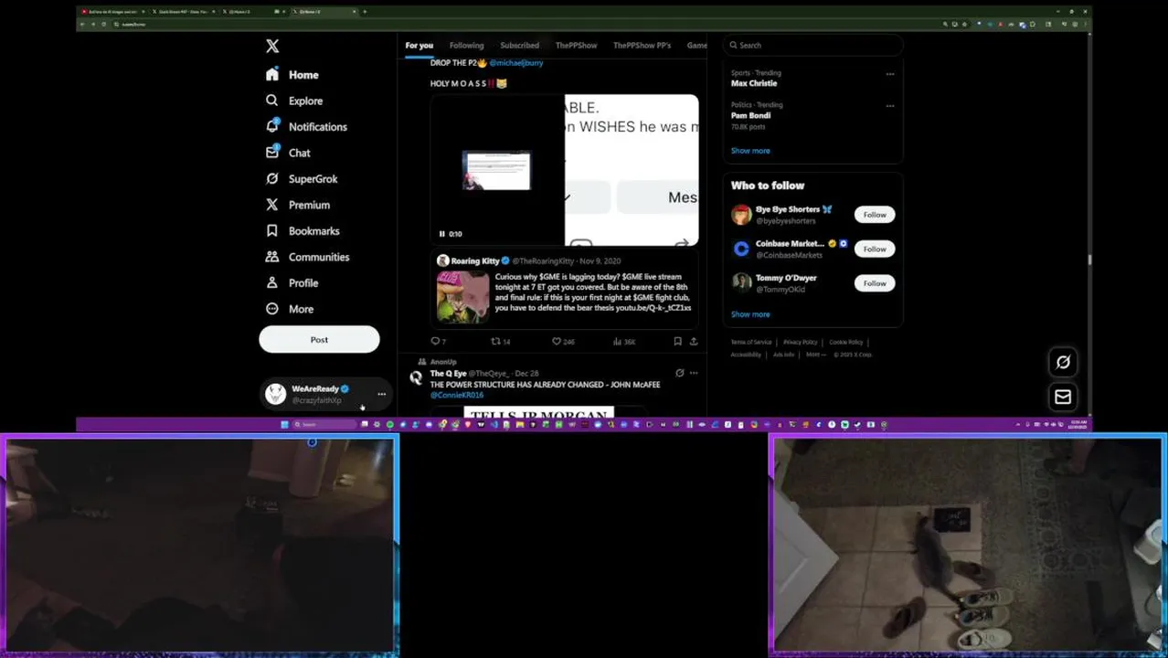This screenshot has width=1168, height=658.
Task: Open Chat in the sidebar
Action: (x=288, y=153)
